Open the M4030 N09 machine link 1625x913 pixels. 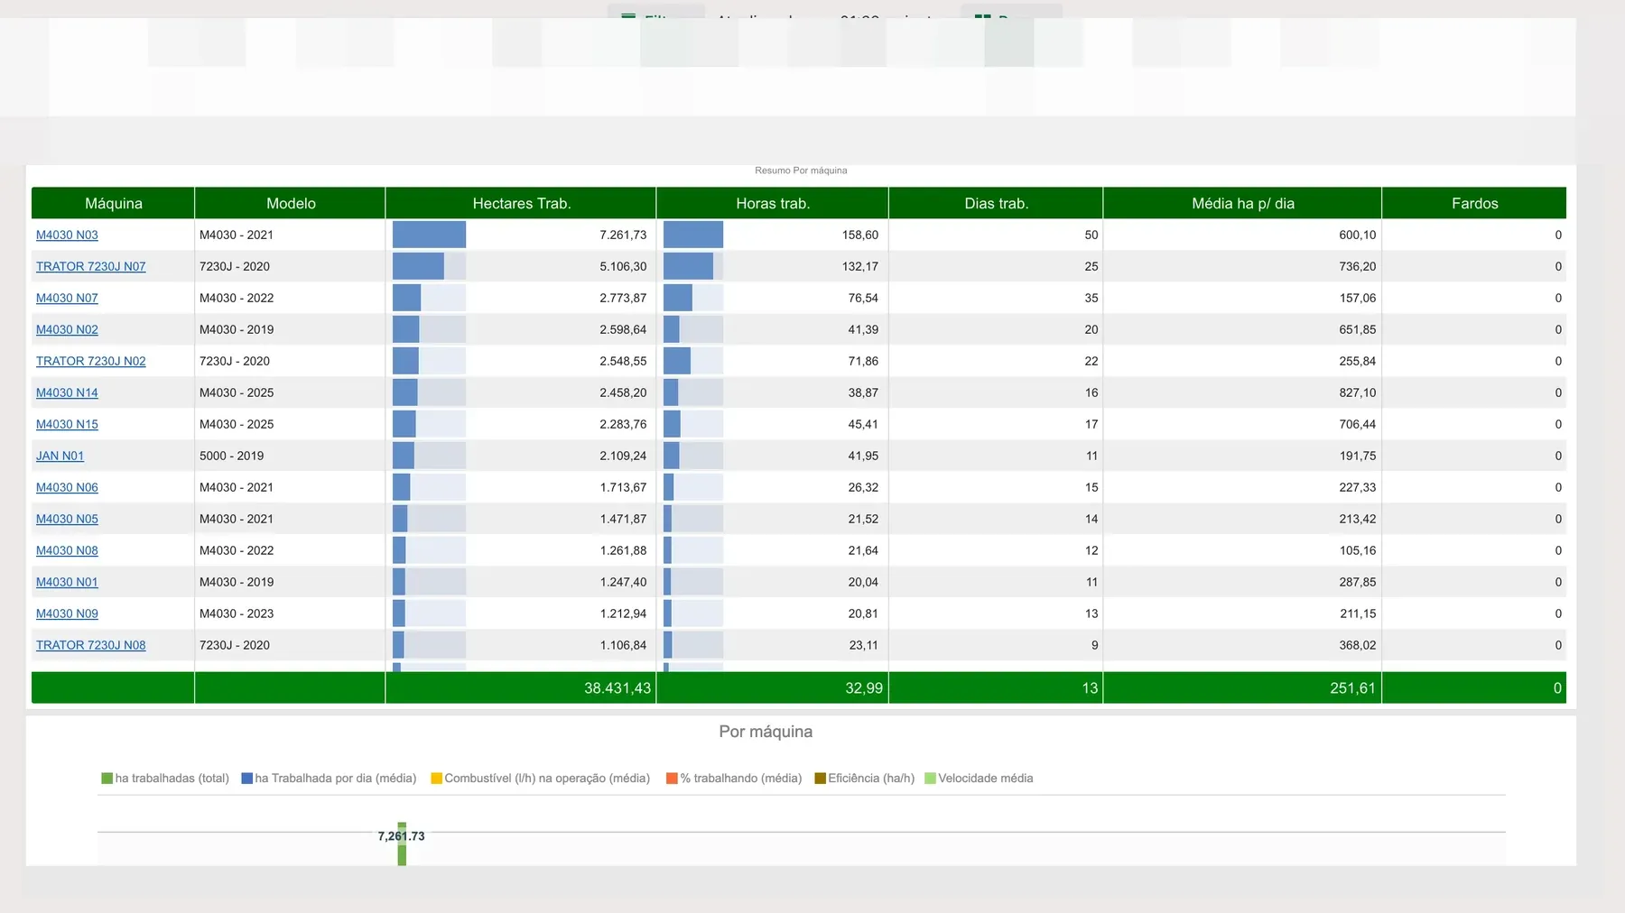pyautogui.click(x=67, y=613)
